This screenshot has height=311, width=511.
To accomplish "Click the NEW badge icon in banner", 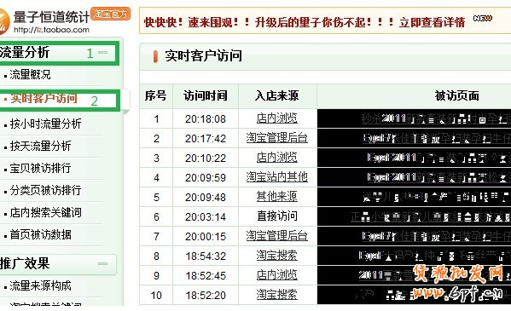I will coord(483,18).
